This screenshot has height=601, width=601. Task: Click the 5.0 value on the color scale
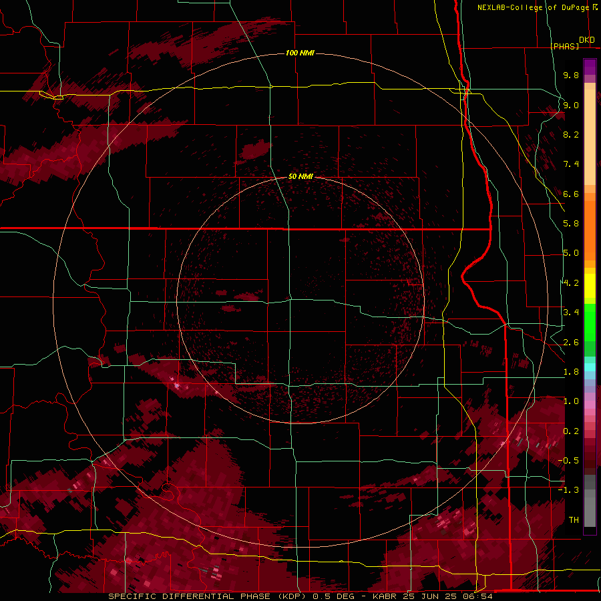coord(571,253)
